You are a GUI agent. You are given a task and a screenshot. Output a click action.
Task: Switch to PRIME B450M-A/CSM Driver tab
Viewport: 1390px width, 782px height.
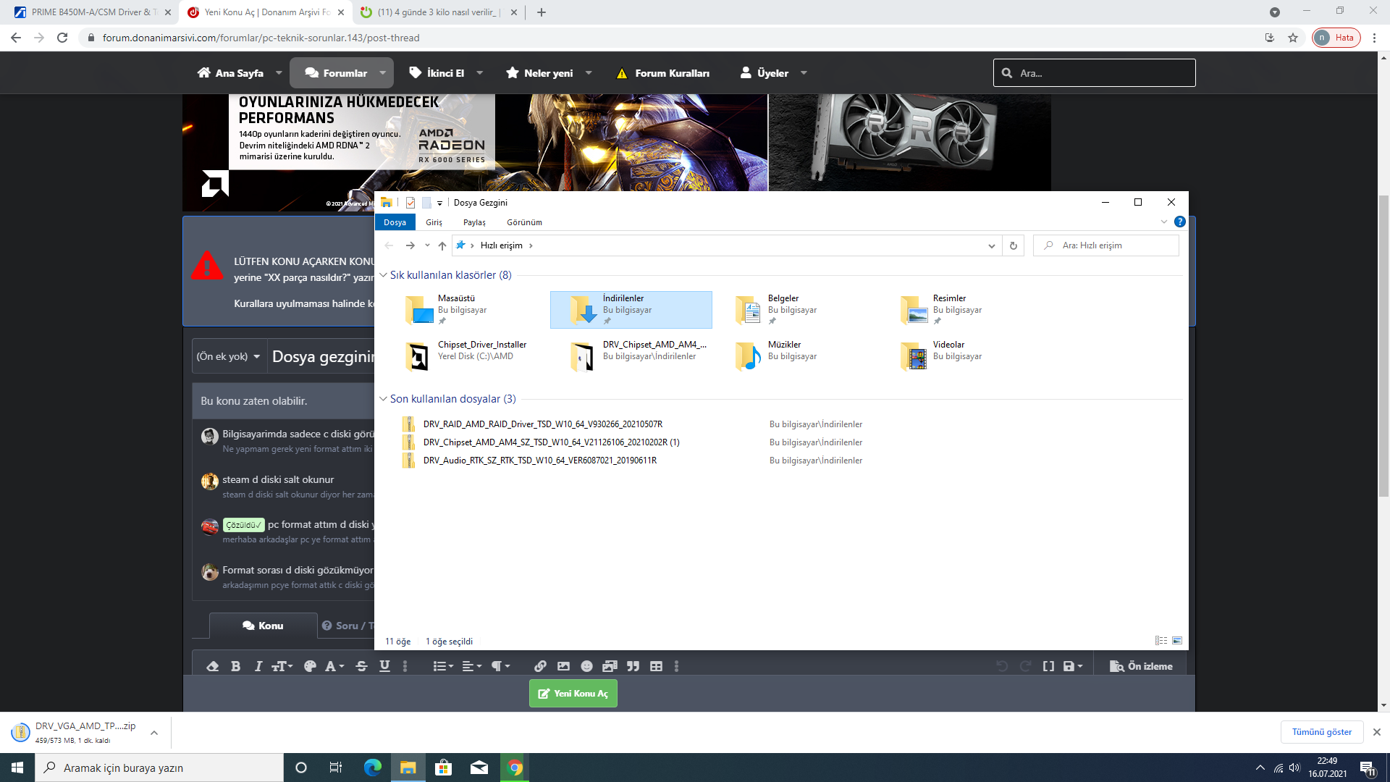(x=93, y=12)
